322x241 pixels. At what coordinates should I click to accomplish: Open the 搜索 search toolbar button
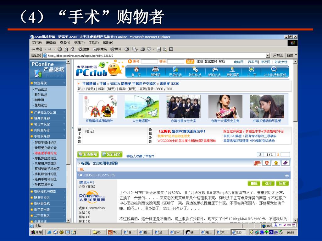coord(84,49)
